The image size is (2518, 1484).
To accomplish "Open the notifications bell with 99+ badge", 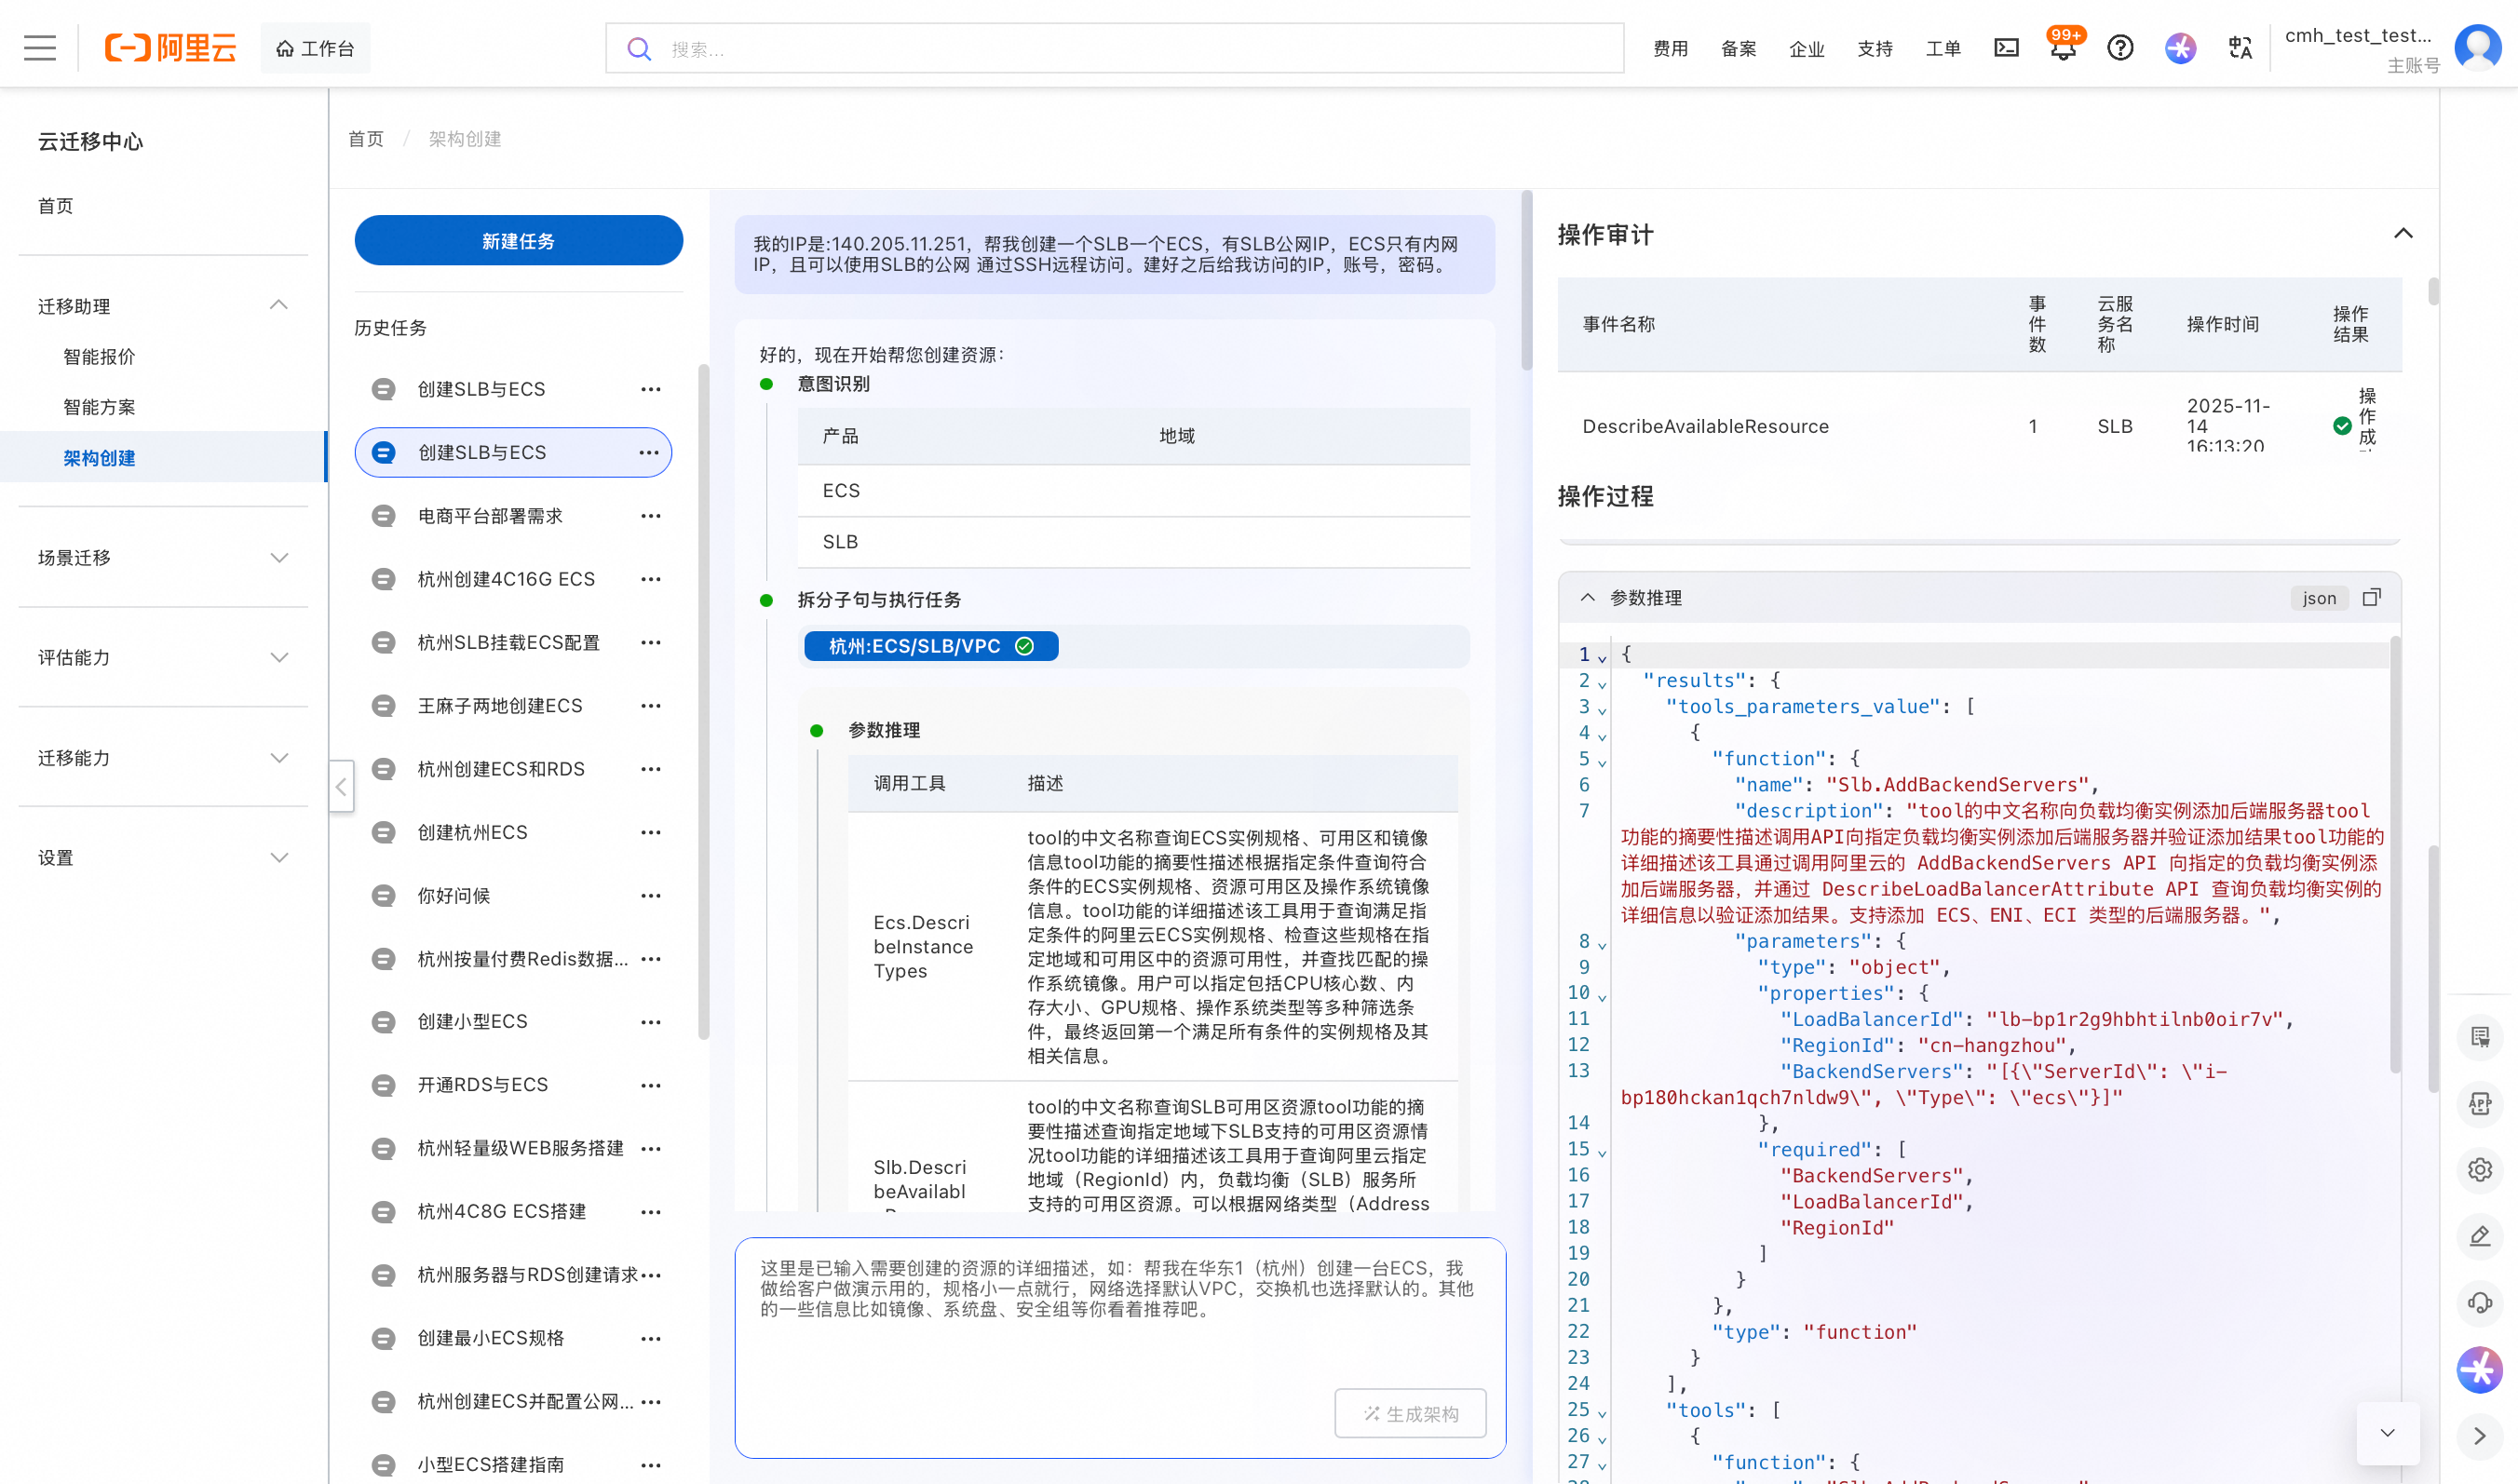I will pos(2062,49).
